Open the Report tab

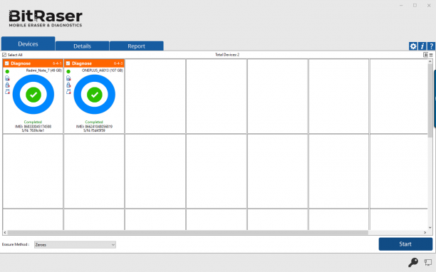136,46
